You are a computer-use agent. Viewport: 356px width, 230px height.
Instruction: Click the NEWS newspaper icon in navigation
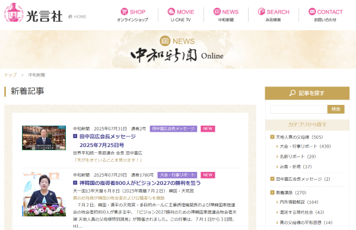[x=217, y=11]
